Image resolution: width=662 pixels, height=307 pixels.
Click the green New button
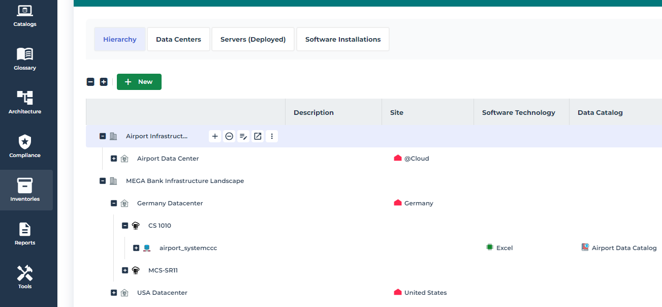tap(139, 82)
